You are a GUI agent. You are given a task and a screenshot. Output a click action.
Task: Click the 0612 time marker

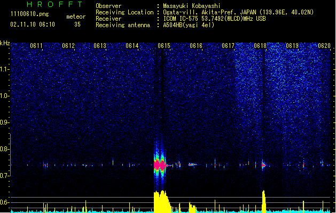tap(68, 46)
